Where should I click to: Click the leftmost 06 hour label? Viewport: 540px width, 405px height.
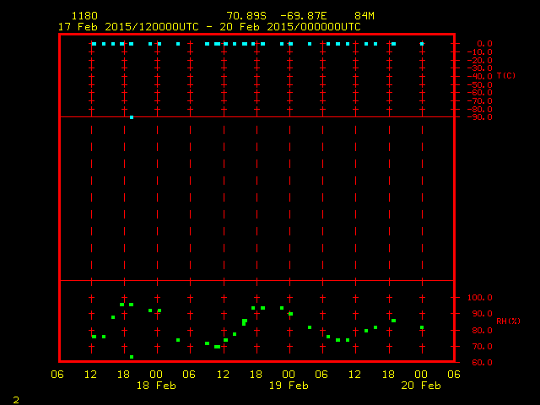tap(57, 374)
